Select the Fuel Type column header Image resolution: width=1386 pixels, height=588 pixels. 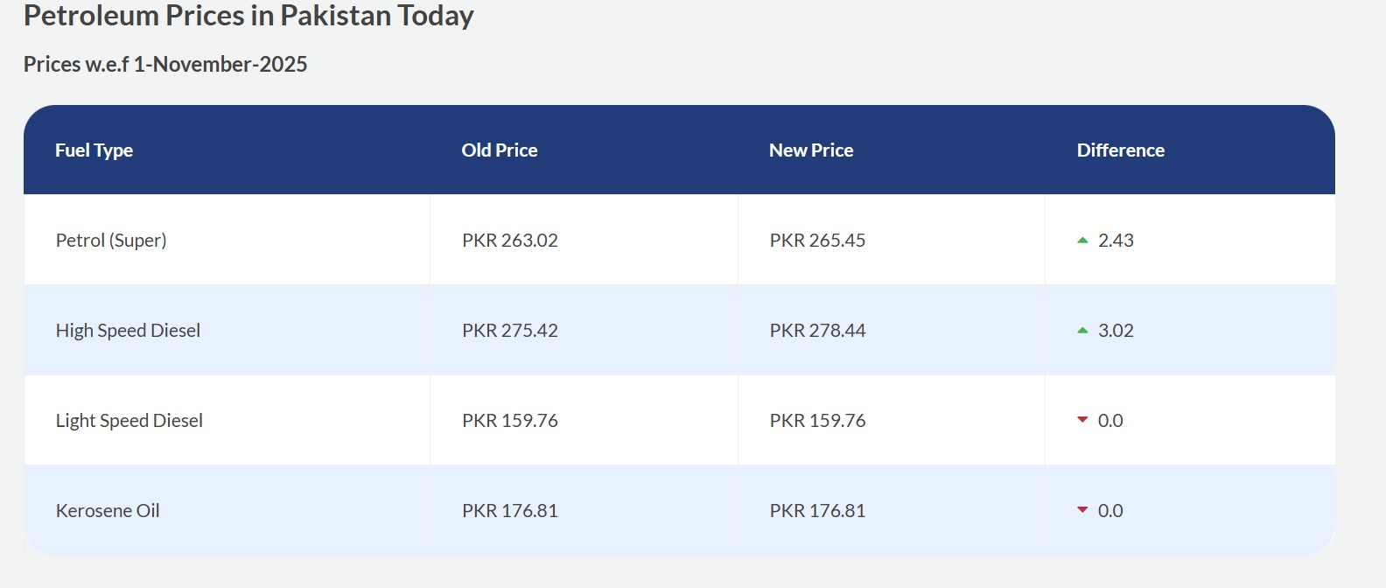point(94,150)
